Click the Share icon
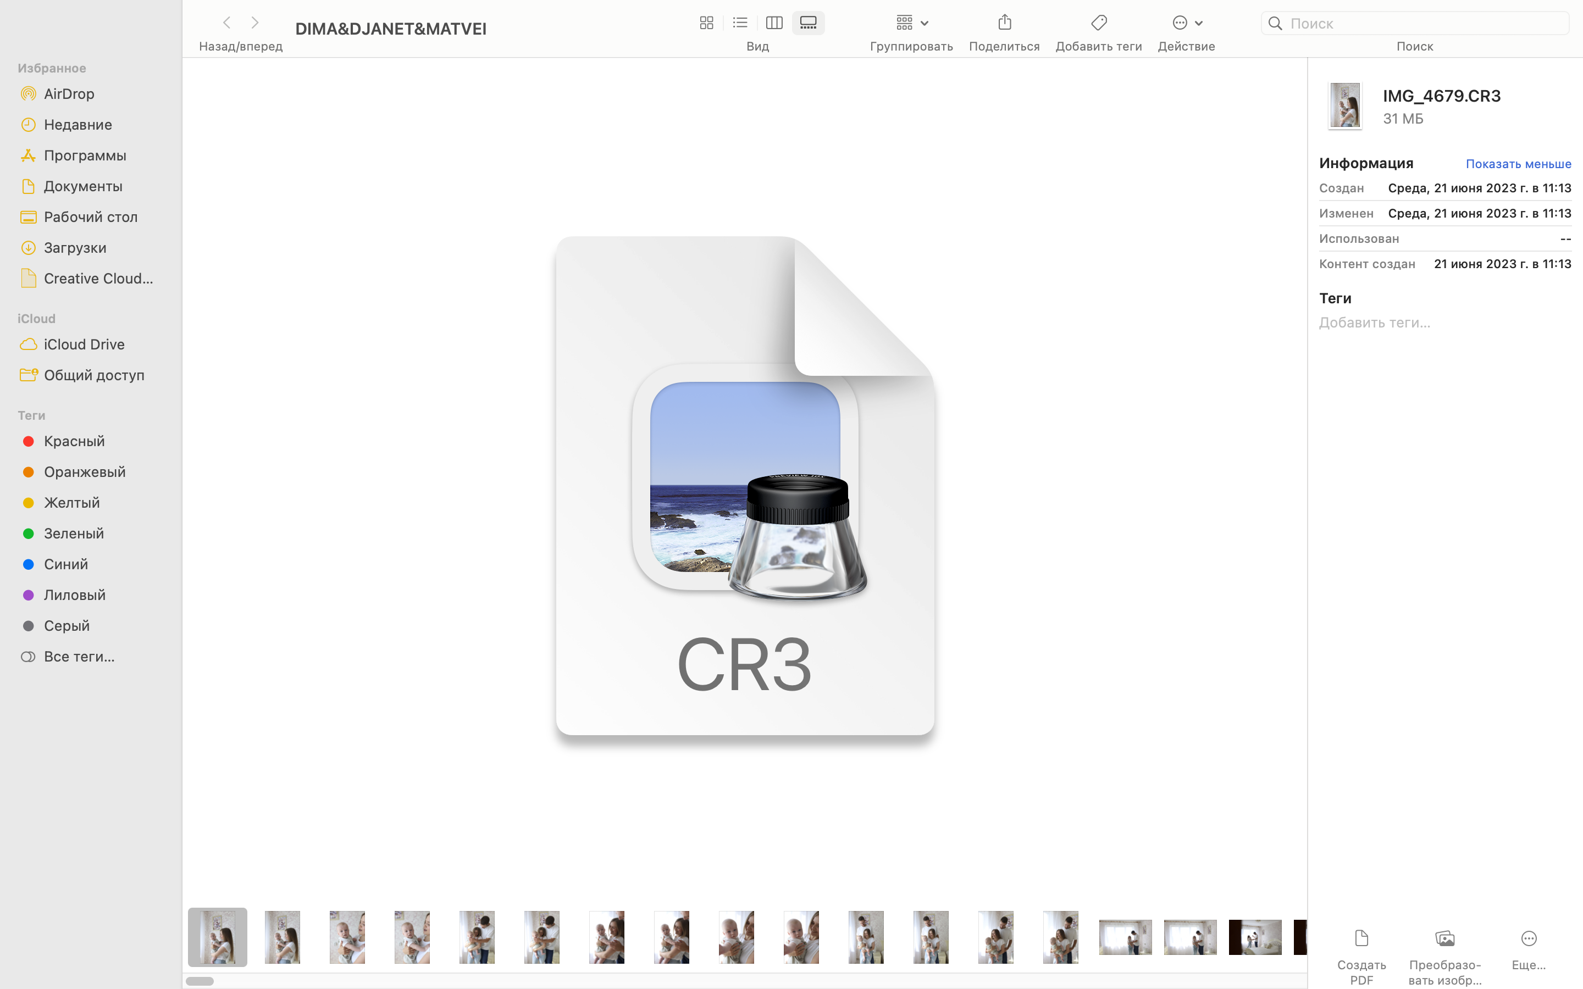This screenshot has width=1583, height=989. pyautogui.click(x=1004, y=21)
